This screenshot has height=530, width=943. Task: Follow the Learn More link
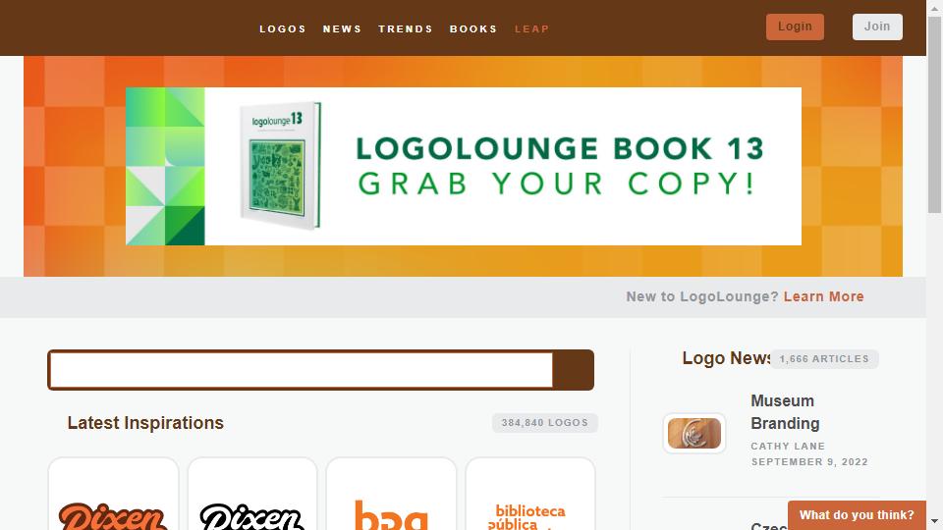pyautogui.click(x=823, y=296)
